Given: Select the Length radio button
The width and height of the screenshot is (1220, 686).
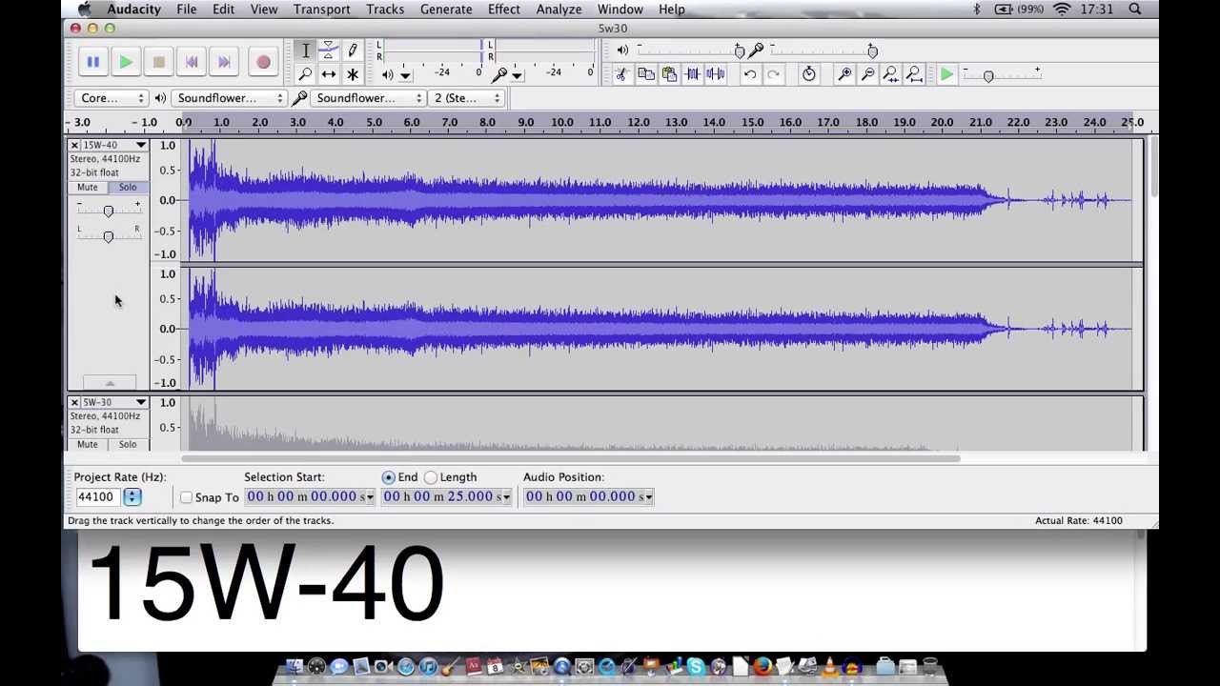Looking at the screenshot, I should point(431,477).
